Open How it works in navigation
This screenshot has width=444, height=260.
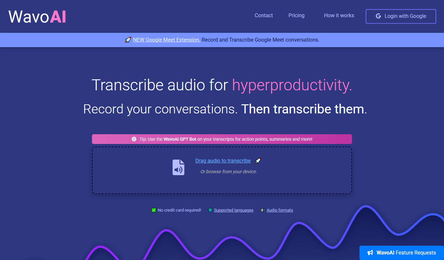pyautogui.click(x=339, y=16)
